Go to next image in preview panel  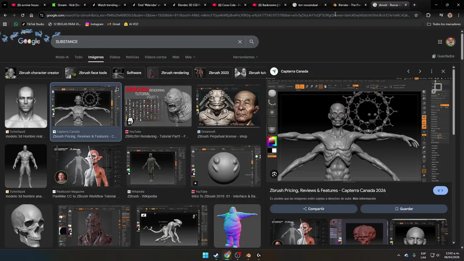[420, 71]
